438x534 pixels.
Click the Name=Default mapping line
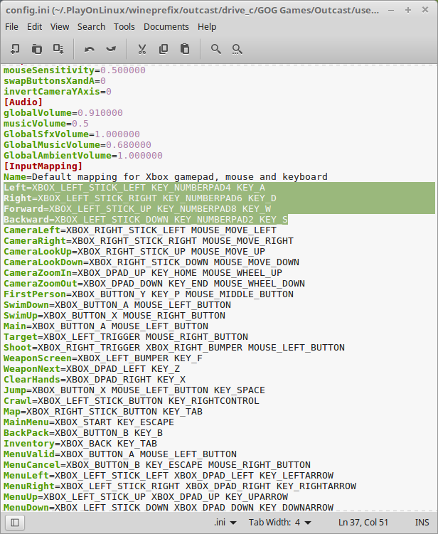pyautogui.click(x=166, y=177)
